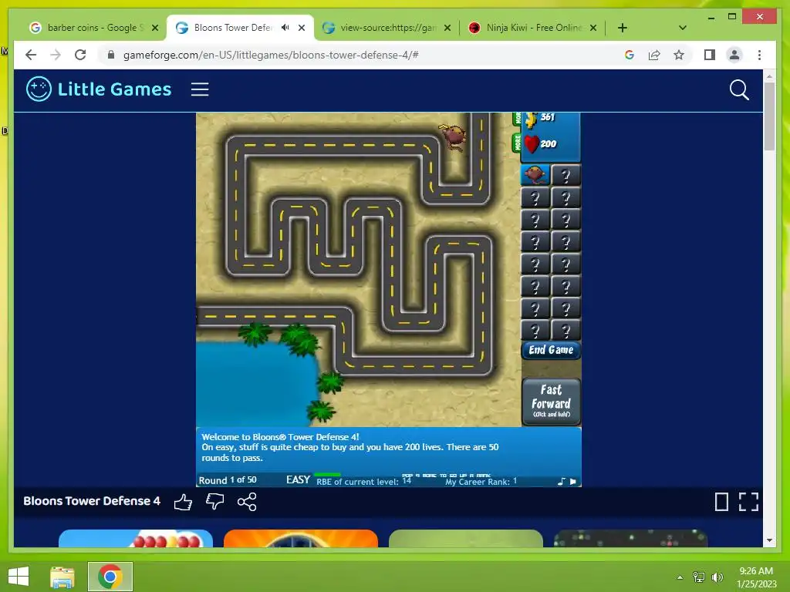Open the Chrome profile menu
The width and height of the screenshot is (790, 592).
734,55
